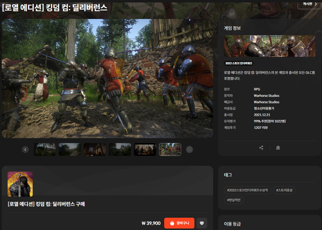Select the fourth screenshot thumbnail

(120, 149)
